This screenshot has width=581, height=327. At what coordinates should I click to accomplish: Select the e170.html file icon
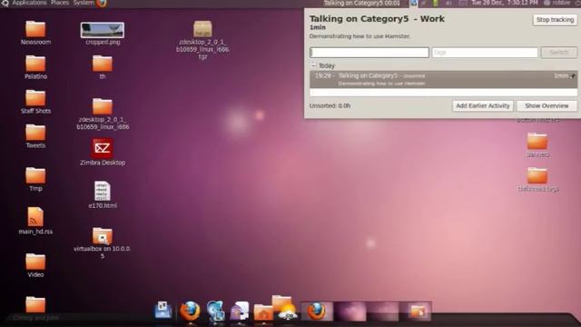click(x=103, y=191)
